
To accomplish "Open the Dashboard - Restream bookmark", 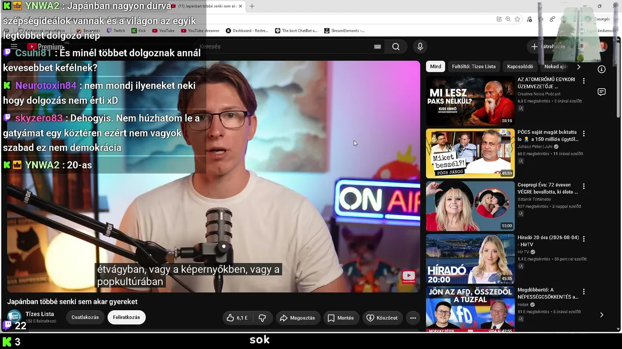I will click(247, 31).
